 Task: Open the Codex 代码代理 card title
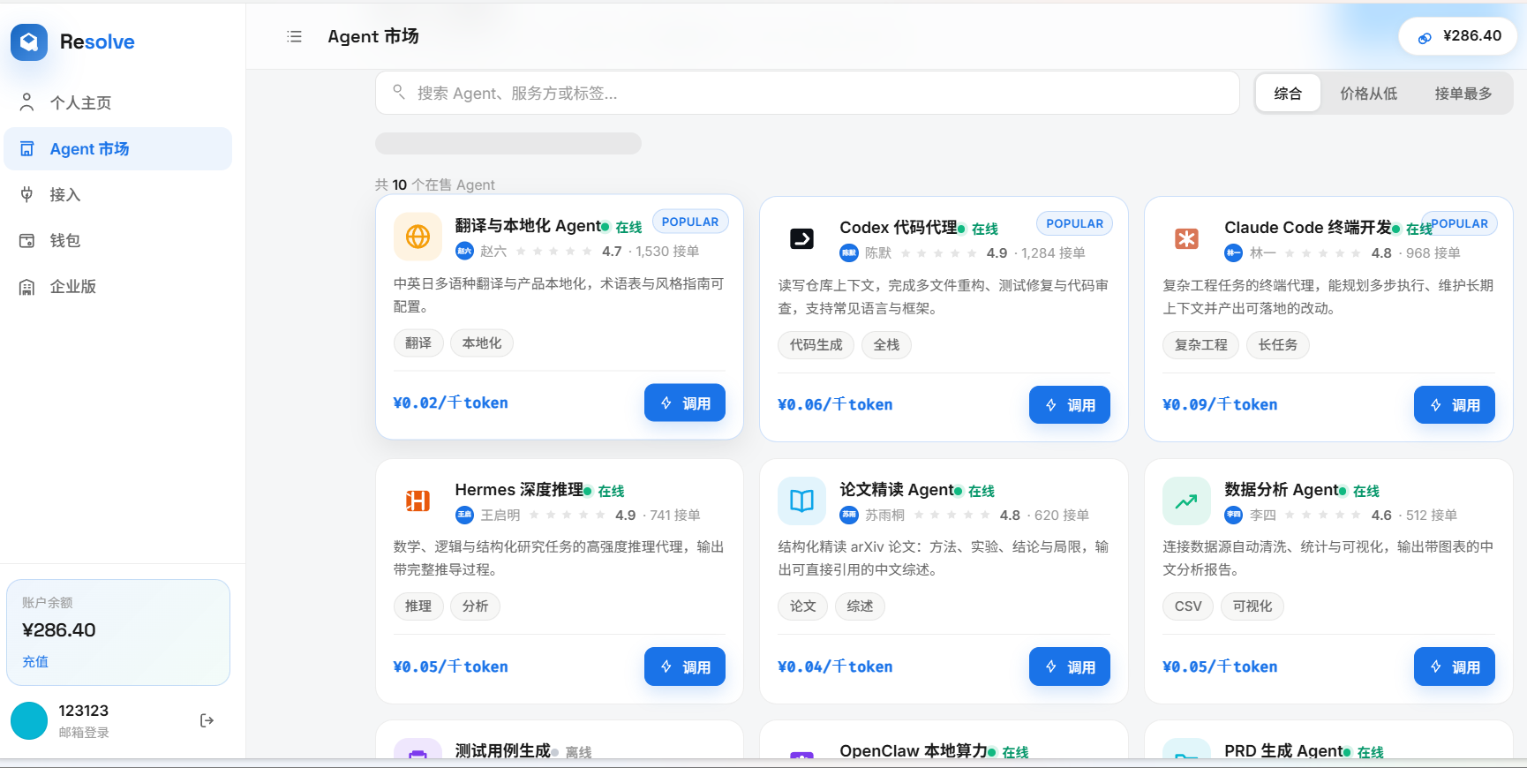click(x=899, y=227)
